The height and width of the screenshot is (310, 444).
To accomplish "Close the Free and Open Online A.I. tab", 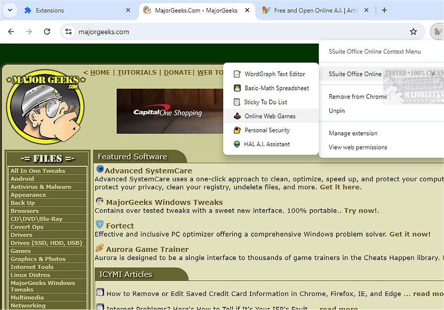I will (367, 10).
